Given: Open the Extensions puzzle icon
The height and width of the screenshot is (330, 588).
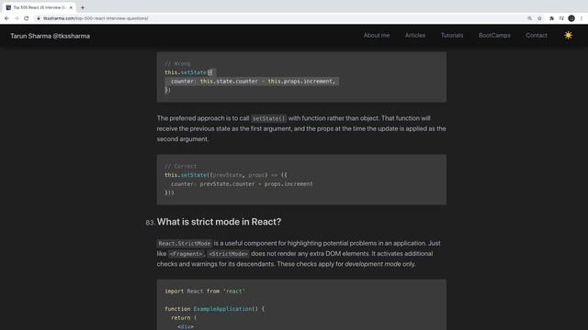Looking at the screenshot, I should [551, 18].
